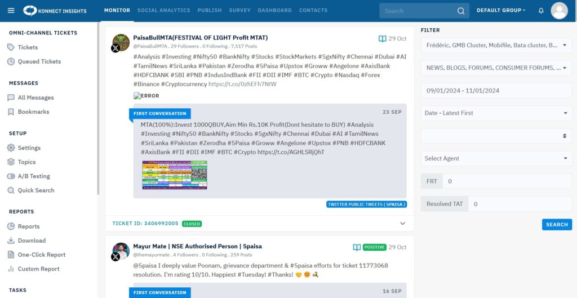Open the user profile avatar

pyautogui.click(x=559, y=11)
